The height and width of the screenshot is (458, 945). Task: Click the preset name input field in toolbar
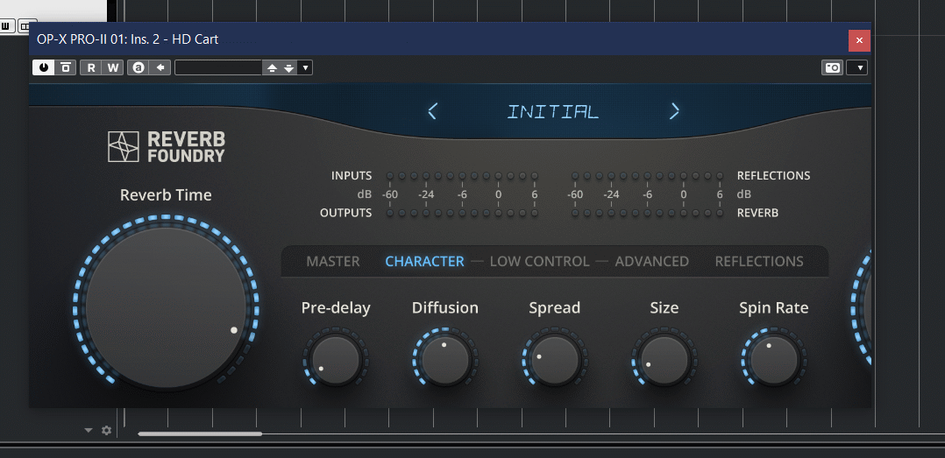pyautogui.click(x=218, y=67)
